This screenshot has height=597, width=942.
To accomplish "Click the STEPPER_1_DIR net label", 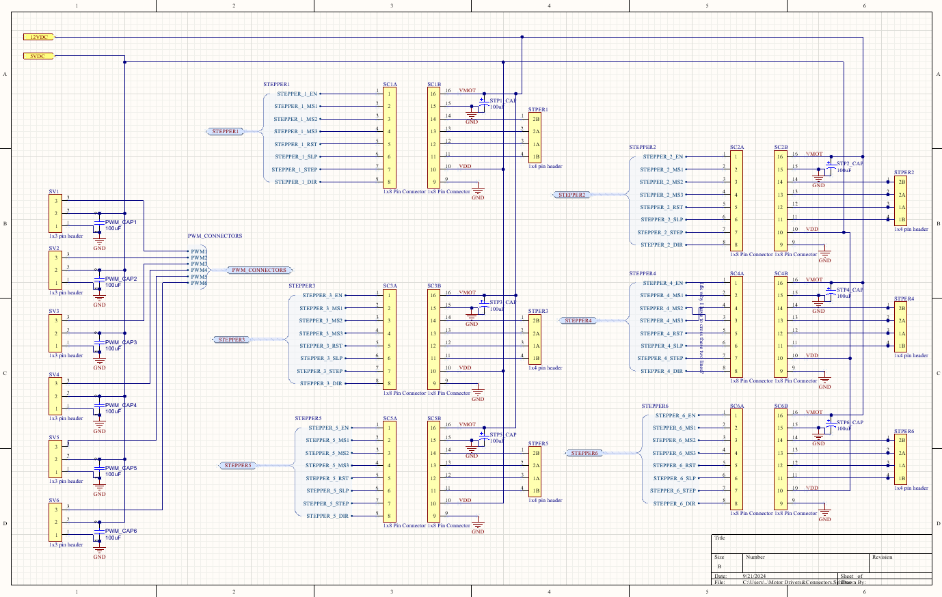I will click(x=295, y=182).
